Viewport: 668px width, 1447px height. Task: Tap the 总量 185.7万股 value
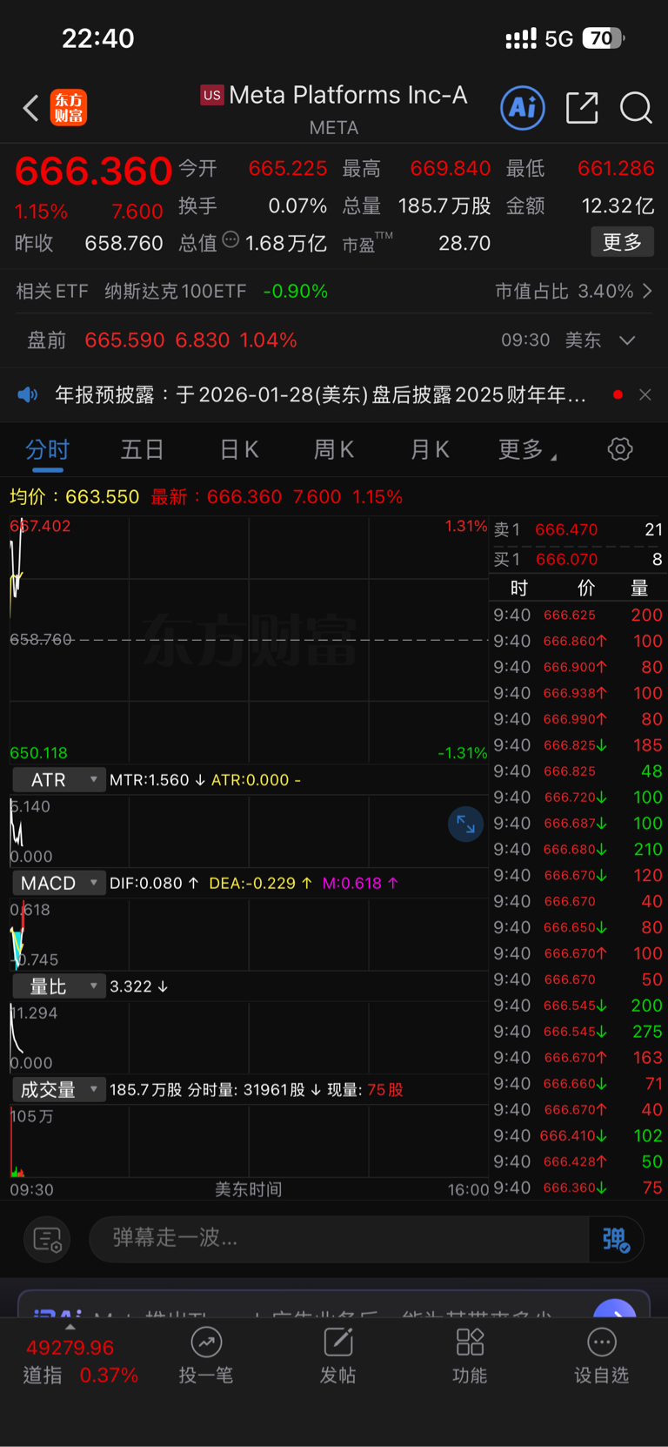pos(444,205)
